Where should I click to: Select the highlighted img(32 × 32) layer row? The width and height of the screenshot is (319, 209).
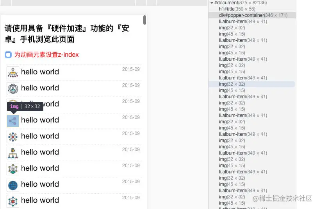(x=252, y=84)
